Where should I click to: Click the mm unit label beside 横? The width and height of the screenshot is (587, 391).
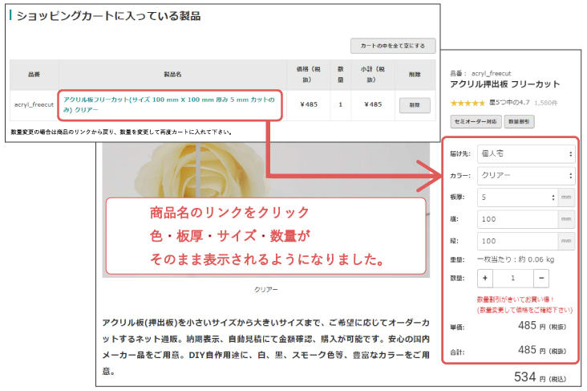[x=566, y=218]
